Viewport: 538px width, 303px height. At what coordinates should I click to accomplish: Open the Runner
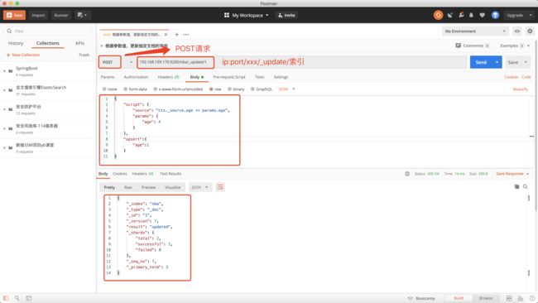pyautogui.click(x=60, y=15)
